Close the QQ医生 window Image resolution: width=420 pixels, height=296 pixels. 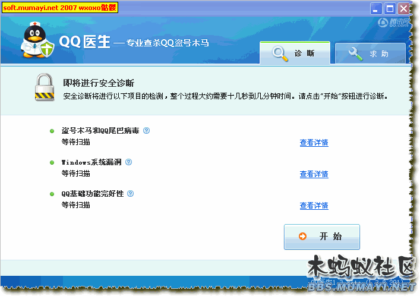coord(403,9)
